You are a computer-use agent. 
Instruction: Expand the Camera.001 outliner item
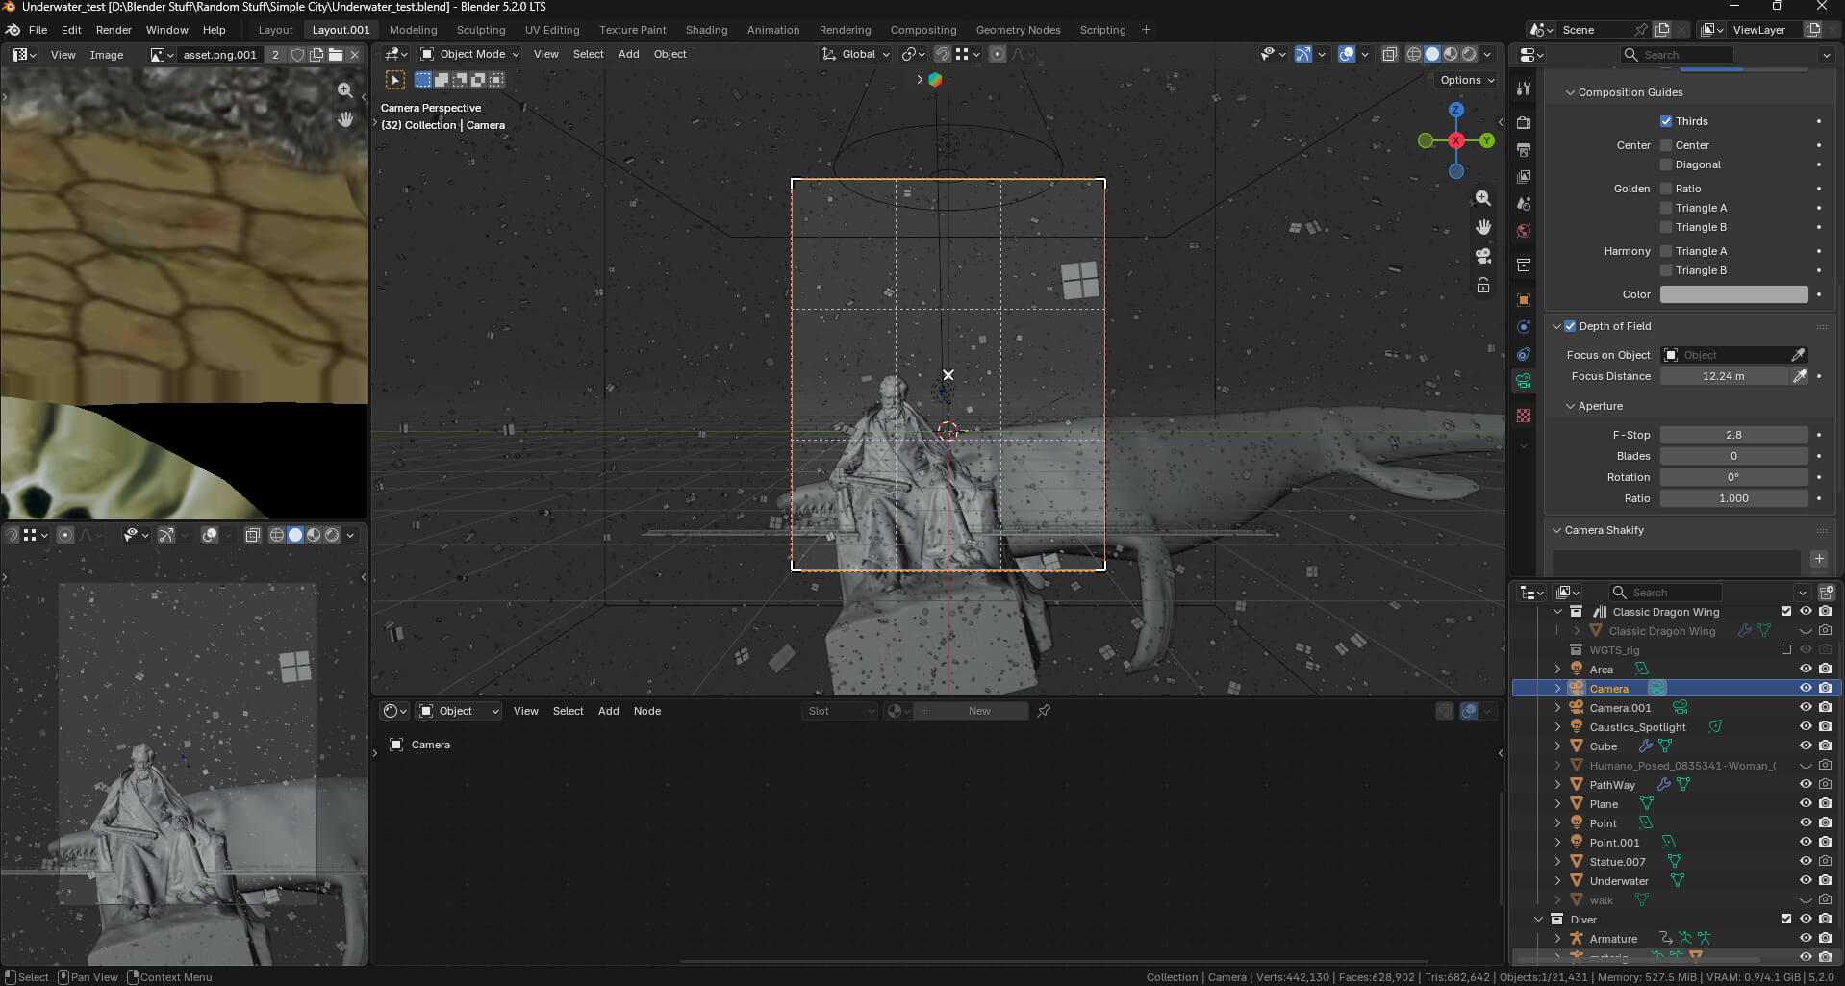pos(1557,707)
